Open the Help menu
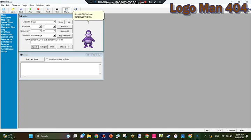Viewport: 251px width, 140px height. click(48, 5)
